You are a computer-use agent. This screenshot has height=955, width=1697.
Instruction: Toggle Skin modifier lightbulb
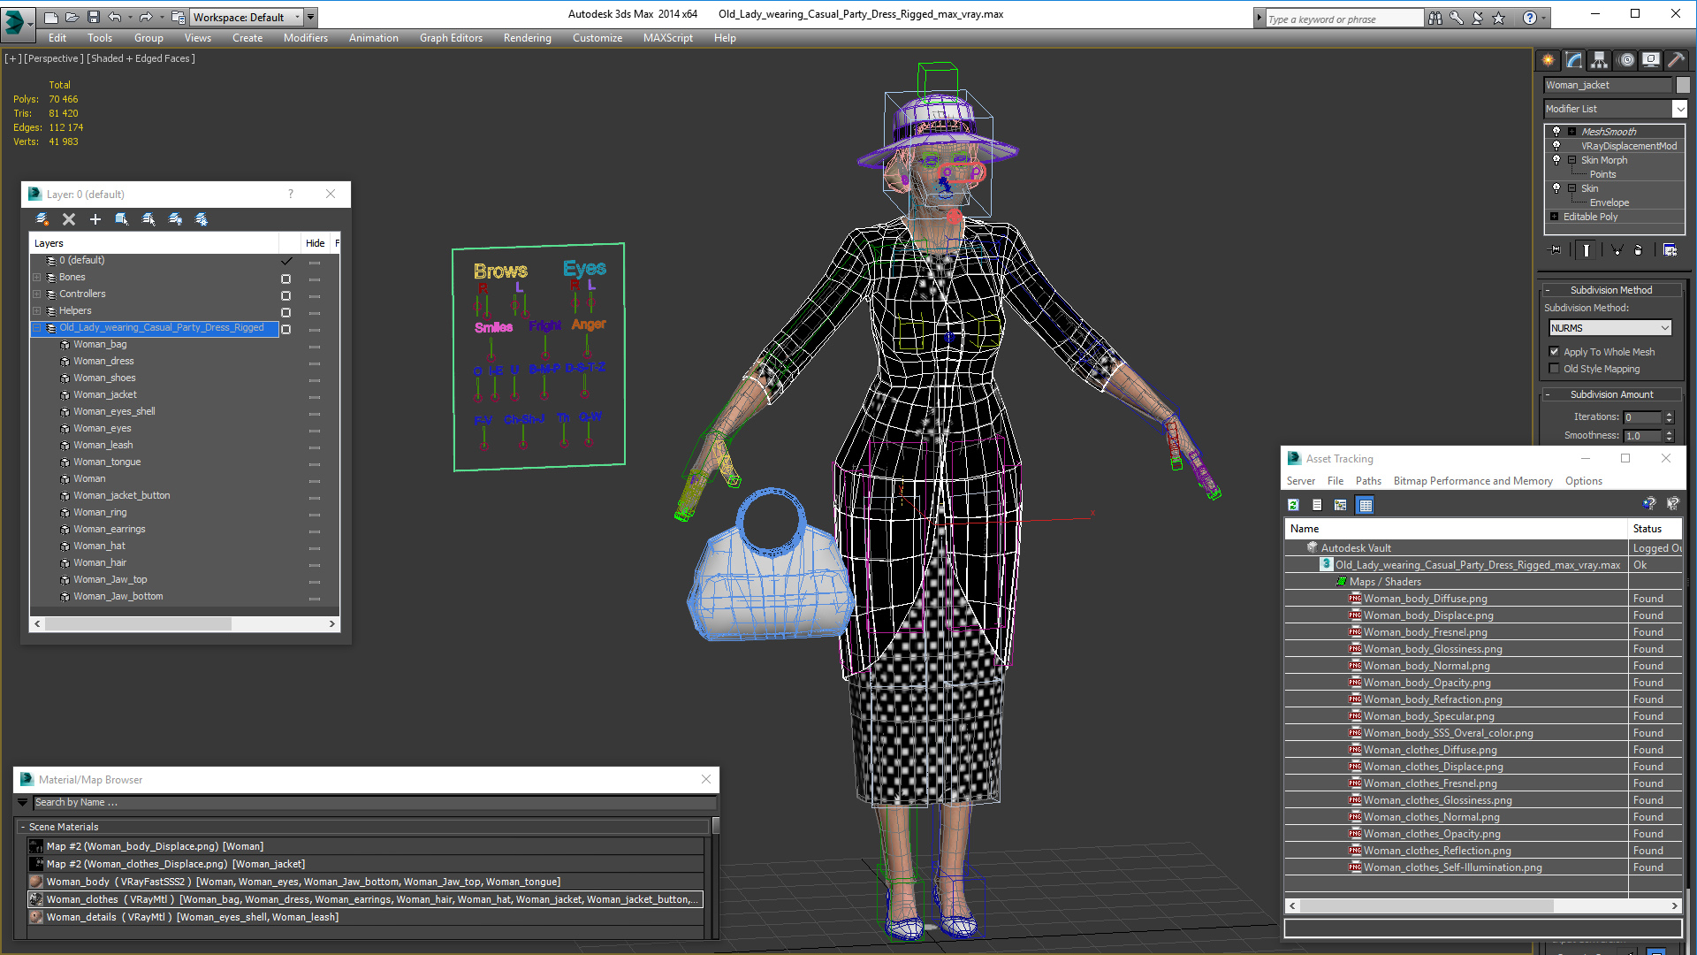tap(1556, 187)
